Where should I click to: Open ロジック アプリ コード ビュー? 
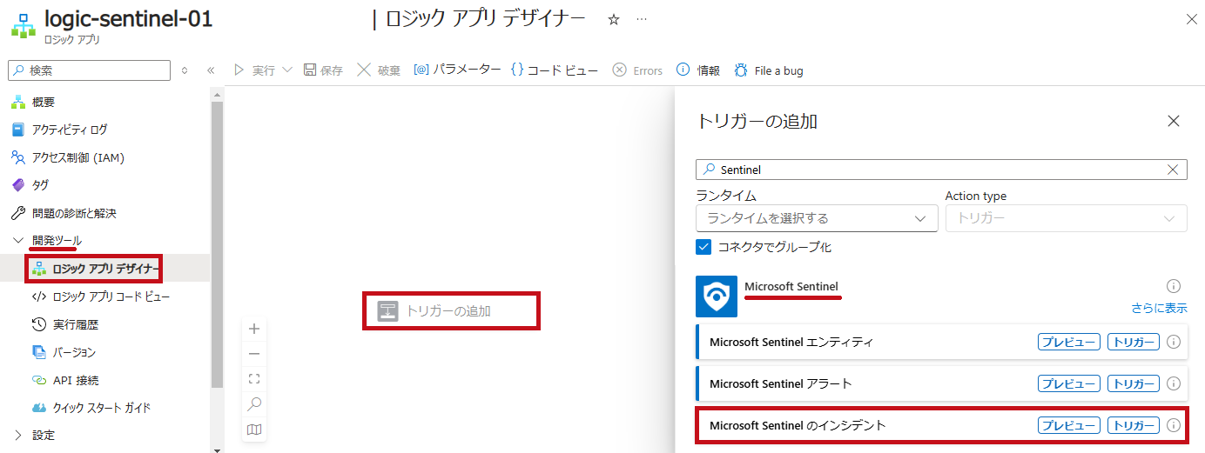111,296
